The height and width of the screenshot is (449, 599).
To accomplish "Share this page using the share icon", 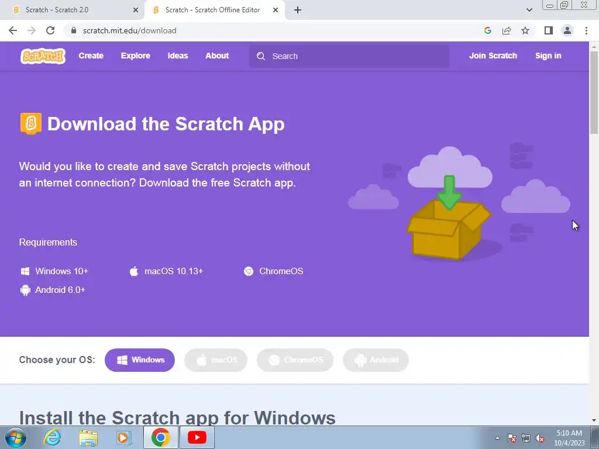I will coord(507,30).
